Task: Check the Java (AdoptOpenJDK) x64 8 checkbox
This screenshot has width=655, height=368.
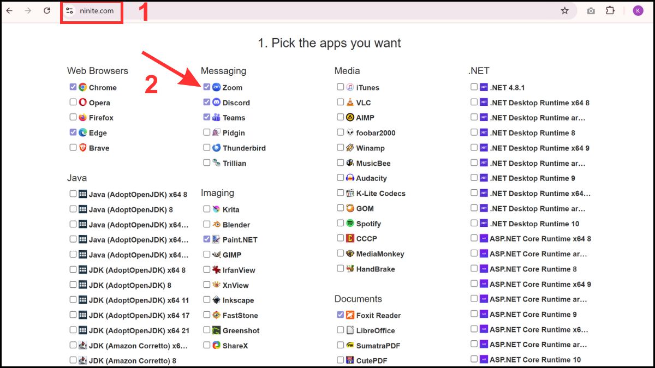Action: click(x=73, y=194)
